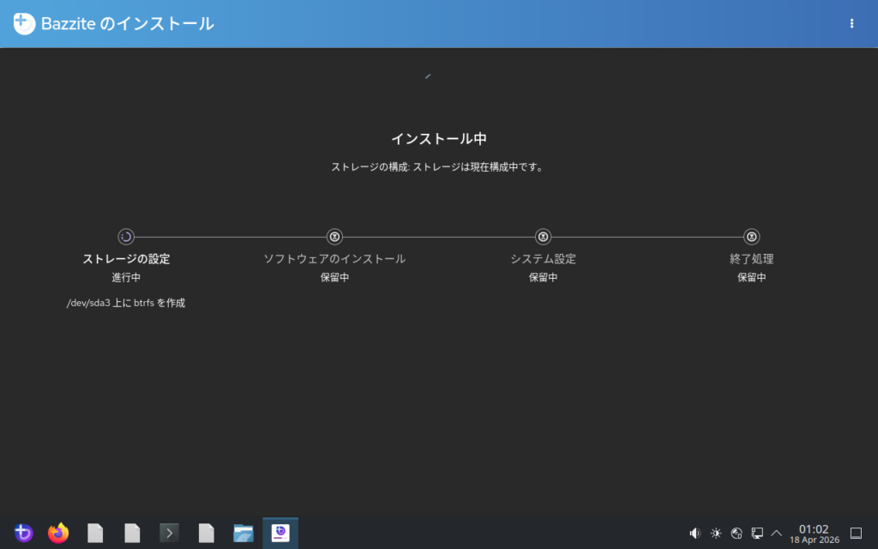Open the kebab menu in installer header
The height and width of the screenshot is (549, 878).
(x=851, y=24)
